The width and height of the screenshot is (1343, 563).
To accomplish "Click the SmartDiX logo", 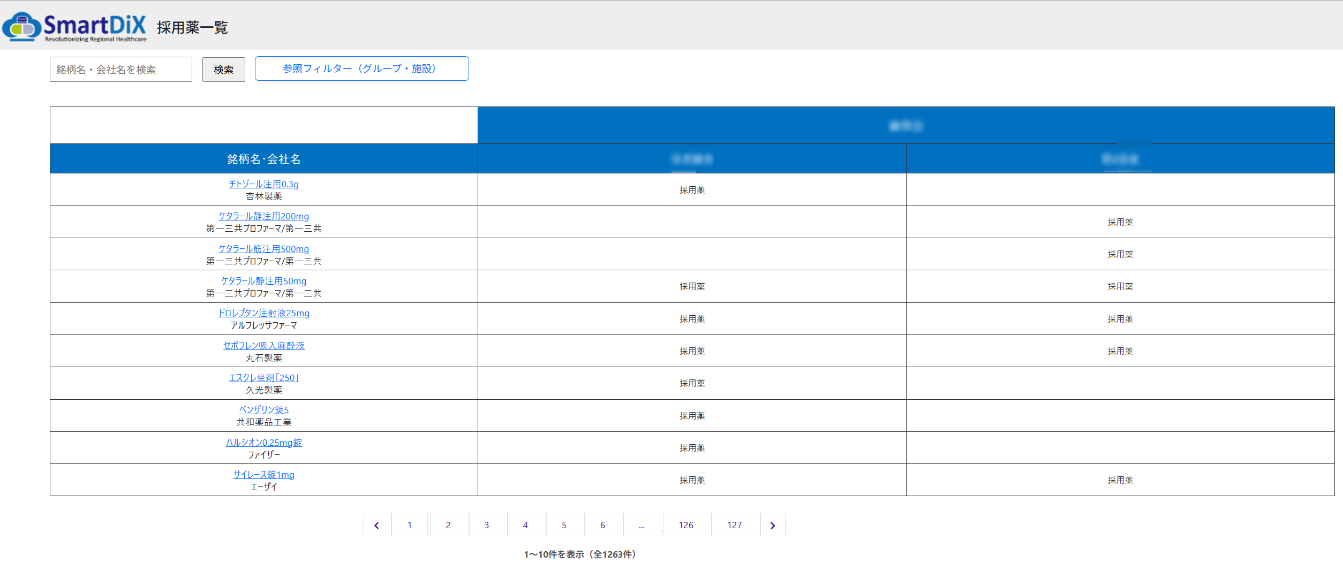I will point(74,27).
